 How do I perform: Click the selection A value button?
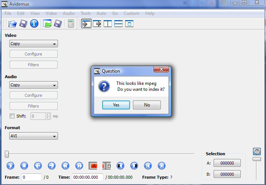(x=227, y=163)
